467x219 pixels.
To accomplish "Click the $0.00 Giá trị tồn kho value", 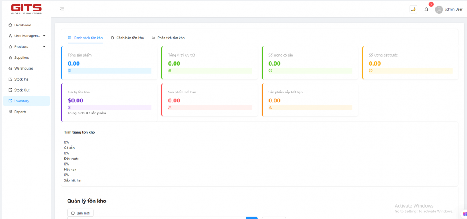I will (76, 101).
